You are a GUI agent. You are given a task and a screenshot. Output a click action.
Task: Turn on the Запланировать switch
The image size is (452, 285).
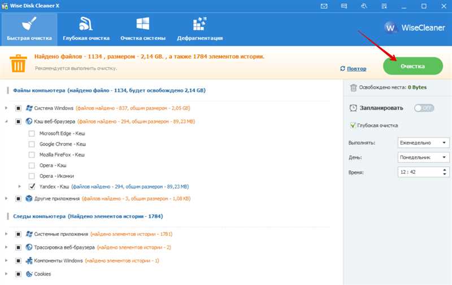(424, 108)
